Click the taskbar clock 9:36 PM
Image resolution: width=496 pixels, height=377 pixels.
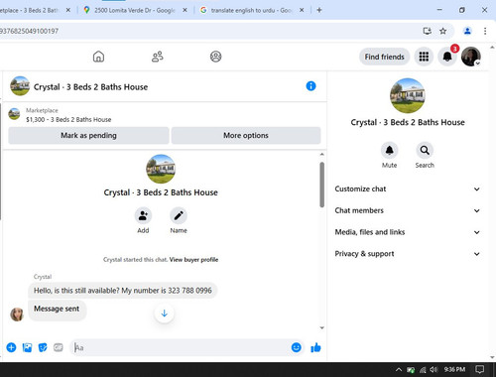454,369
